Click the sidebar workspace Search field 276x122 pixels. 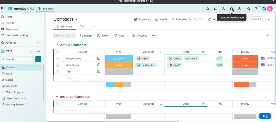click(17, 59)
